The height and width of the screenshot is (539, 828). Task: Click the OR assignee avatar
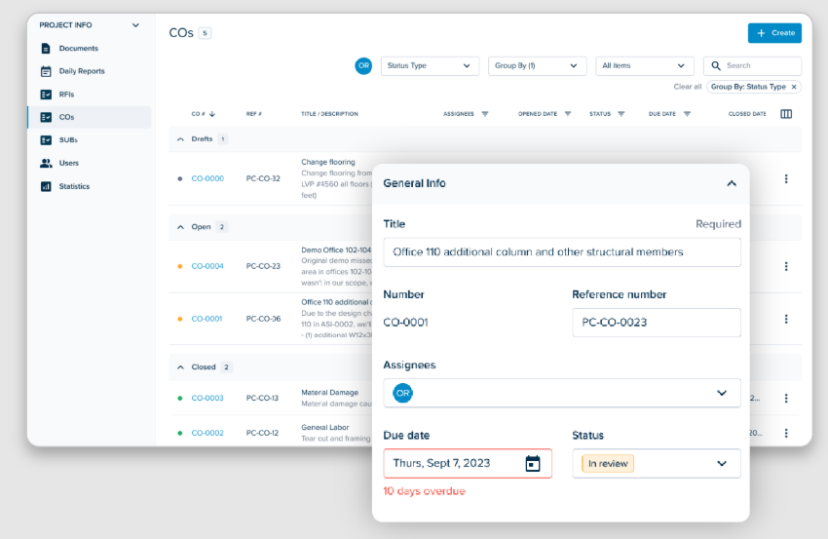click(402, 393)
